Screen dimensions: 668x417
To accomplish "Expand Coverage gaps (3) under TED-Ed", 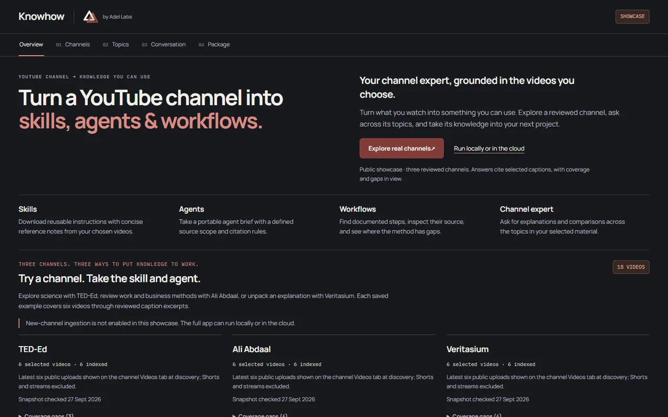I will (x=46, y=415).
